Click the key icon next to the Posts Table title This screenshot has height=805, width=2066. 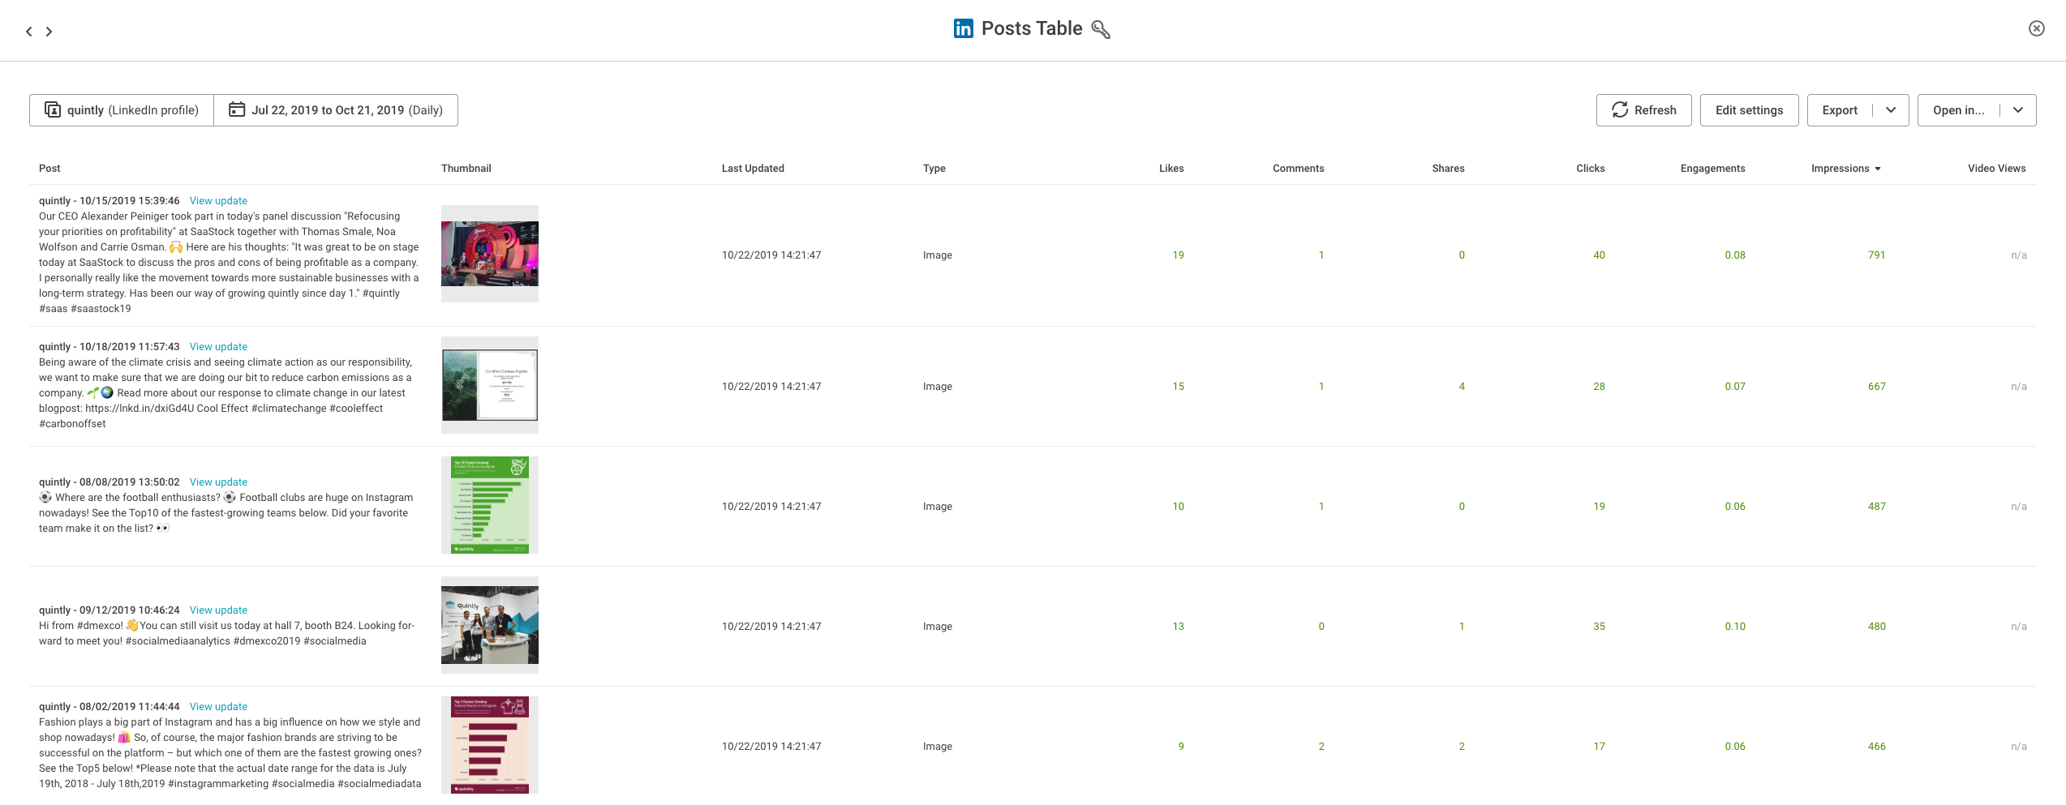pos(1101,29)
